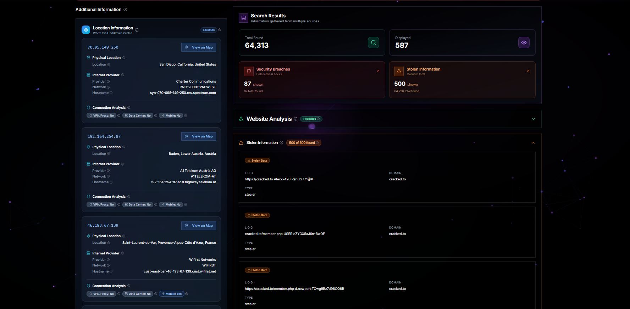Click the globe icon of Location Information

86,30
